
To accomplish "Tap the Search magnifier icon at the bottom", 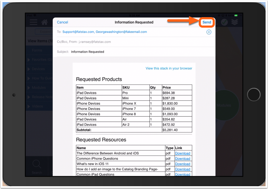I will pyautogui.click(x=37, y=164).
